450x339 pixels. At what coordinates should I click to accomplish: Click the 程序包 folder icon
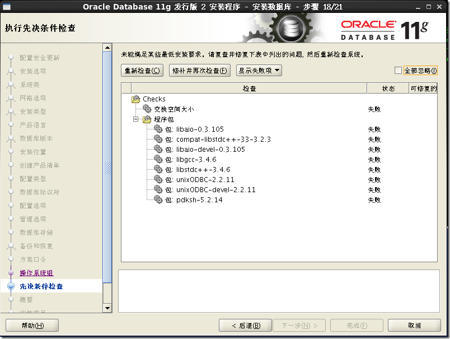coord(147,119)
